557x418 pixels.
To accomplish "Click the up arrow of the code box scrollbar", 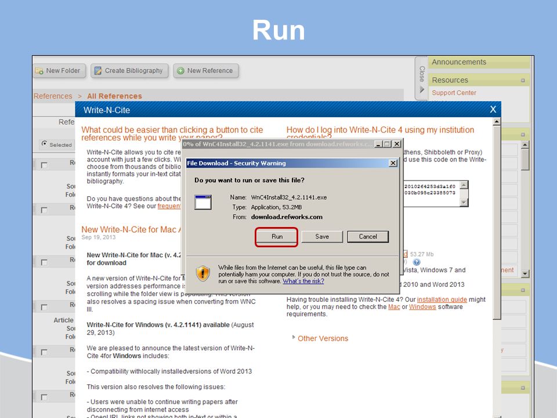I will tap(464, 185).
